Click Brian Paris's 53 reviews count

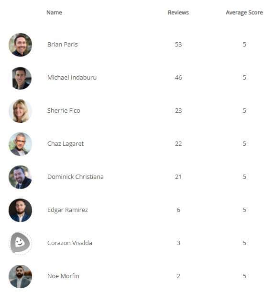pos(178,45)
